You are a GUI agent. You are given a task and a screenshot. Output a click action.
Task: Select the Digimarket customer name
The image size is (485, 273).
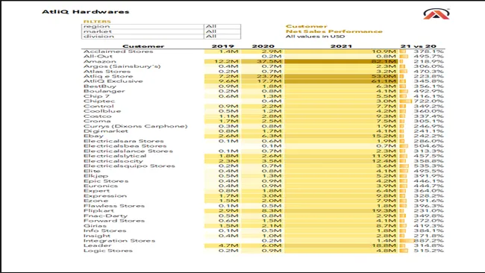pos(106,131)
